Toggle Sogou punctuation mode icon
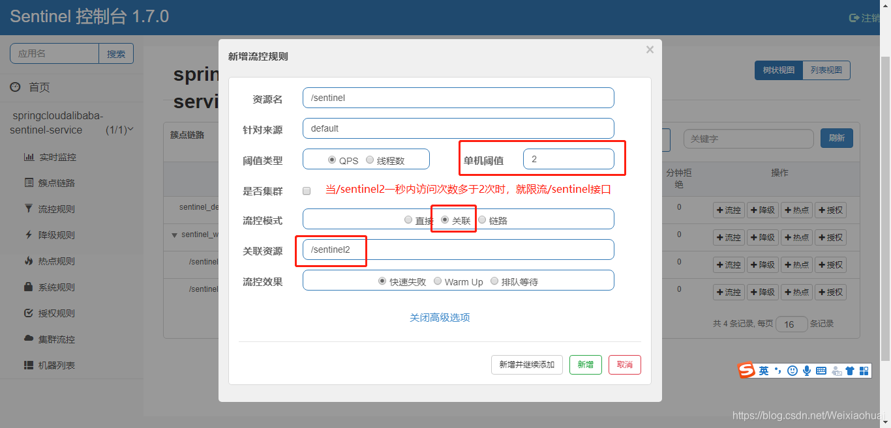Image resolution: width=891 pixels, height=428 pixels. pyautogui.click(x=778, y=371)
